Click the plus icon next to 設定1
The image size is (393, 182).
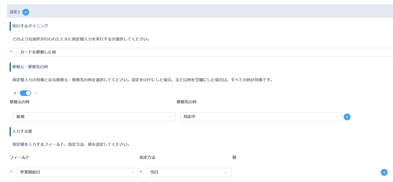(26, 12)
